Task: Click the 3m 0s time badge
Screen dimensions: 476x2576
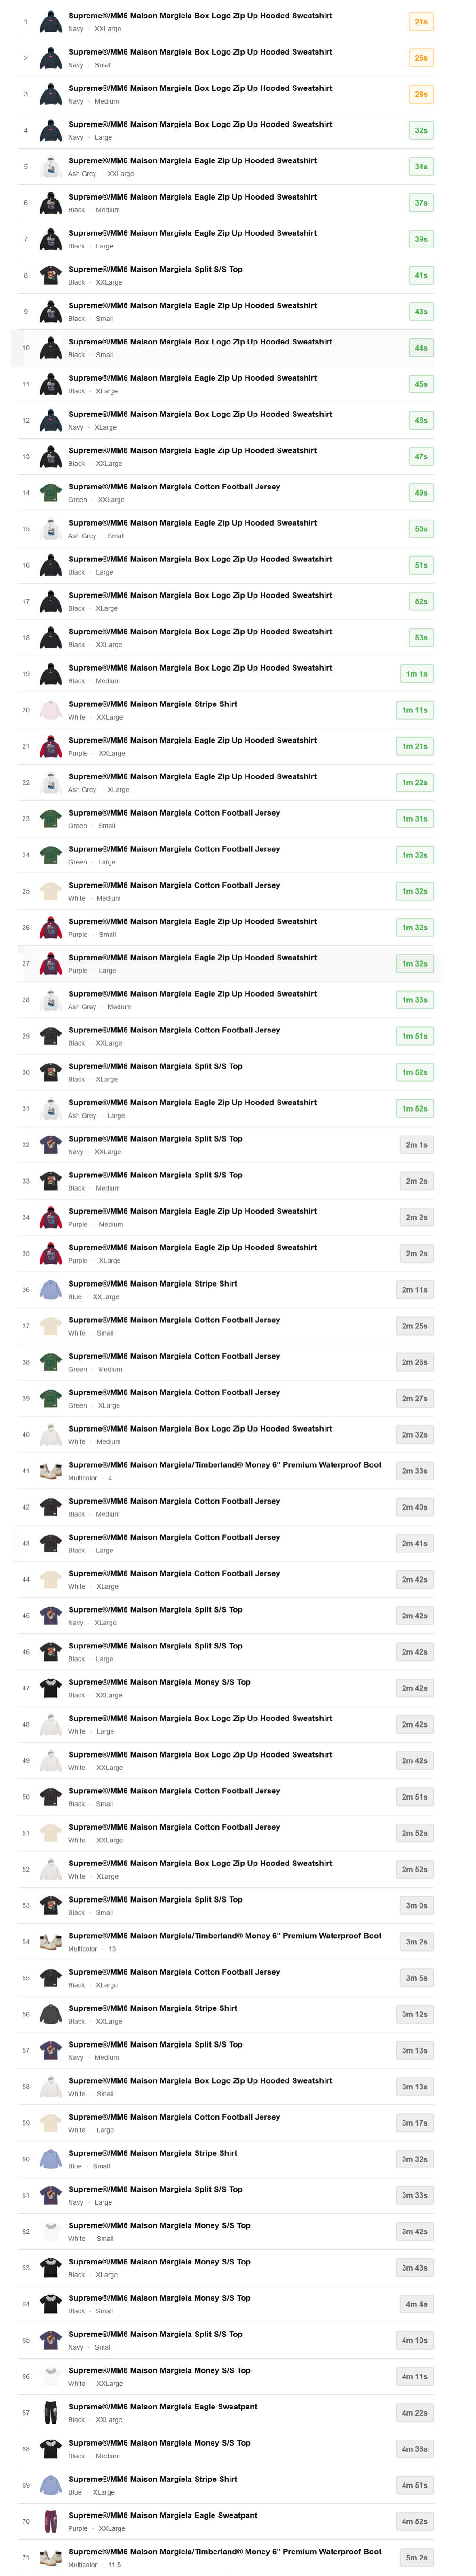Action: point(415,1906)
